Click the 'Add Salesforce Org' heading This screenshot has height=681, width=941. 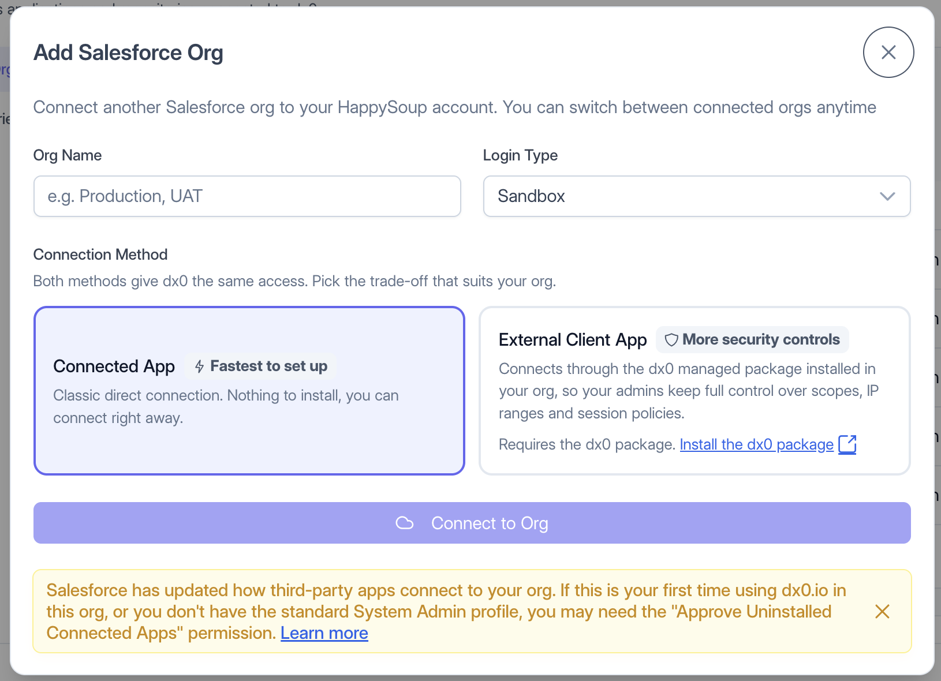[x=128, y=53]
